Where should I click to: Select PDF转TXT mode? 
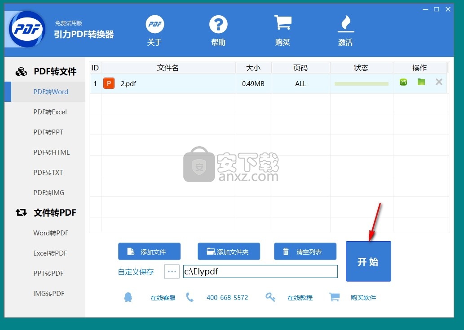(48, 172)
